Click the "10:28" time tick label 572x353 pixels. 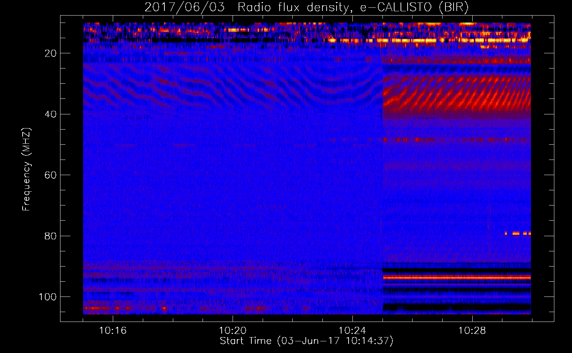pos(472,331)
